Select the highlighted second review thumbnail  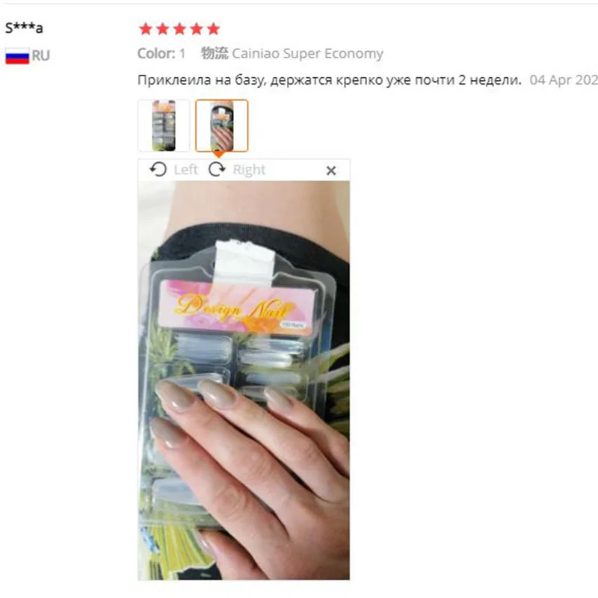[x=221, y=126]
